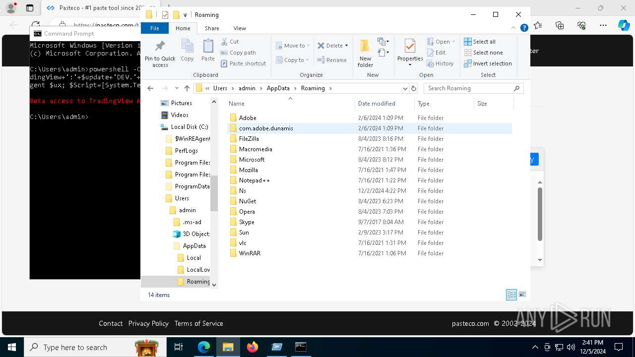The height and width of the screenshot is (357, 635).
Task: Create a New folder
Action: [365, 53]
